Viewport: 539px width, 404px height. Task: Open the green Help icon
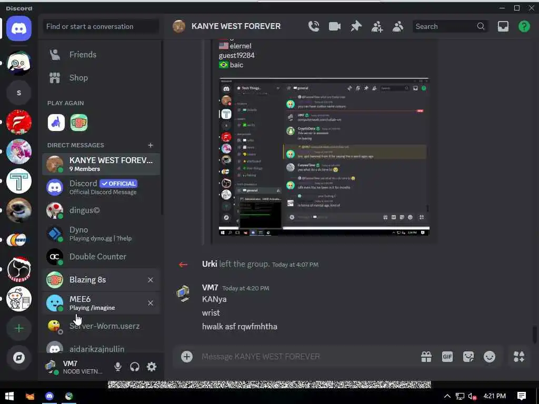[x=524, y=26]
